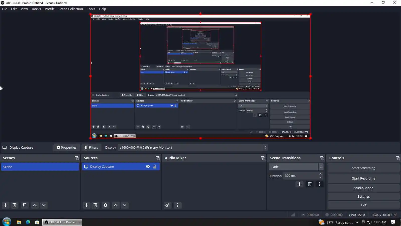Show hidden system tray icons
Image resolution: width=401 pixels, height=226 pixels.
coord(357,222)
